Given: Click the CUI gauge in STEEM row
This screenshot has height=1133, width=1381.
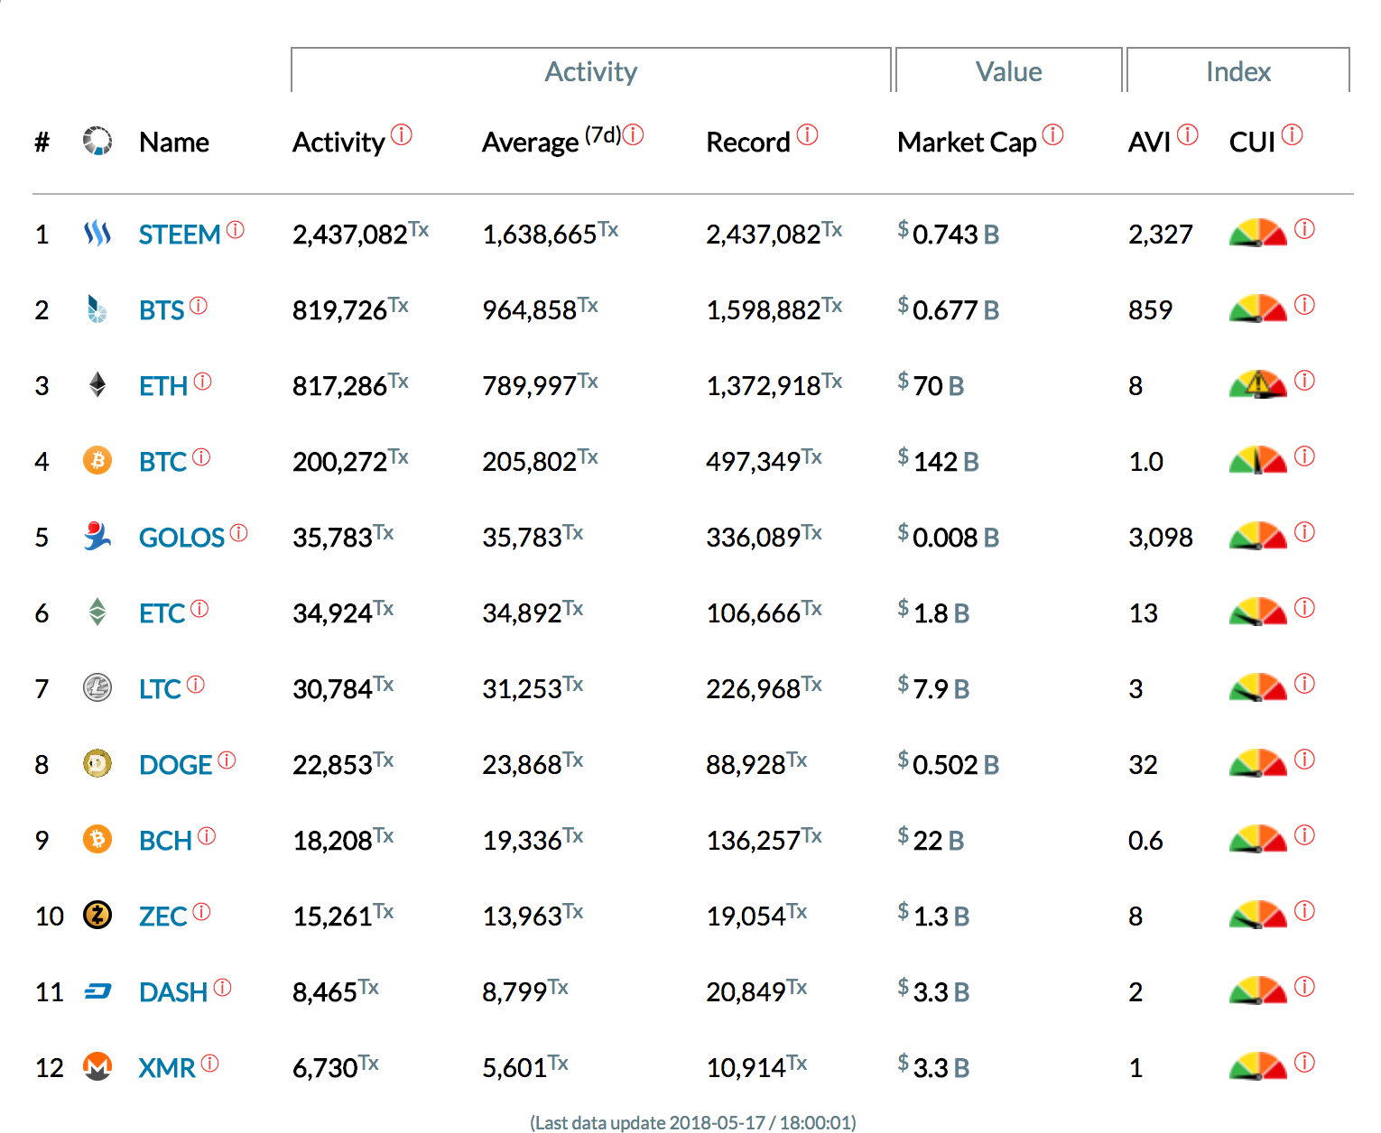Looking at the screenshot, I should click(x=1258, y=234).
